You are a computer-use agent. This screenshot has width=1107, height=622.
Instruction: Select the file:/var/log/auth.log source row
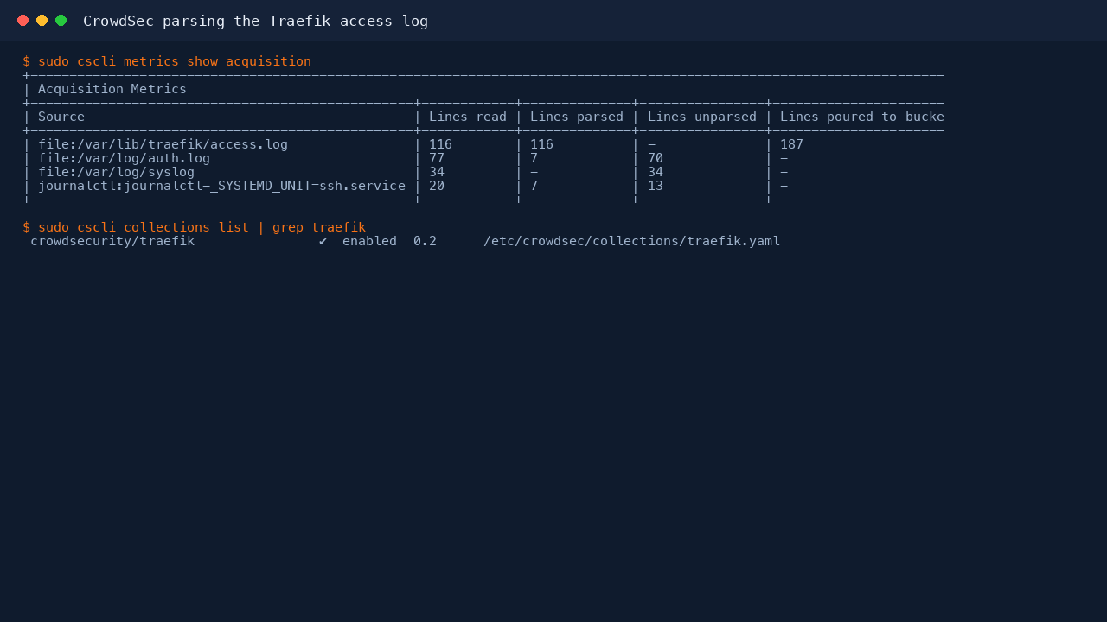pos(484,158)
